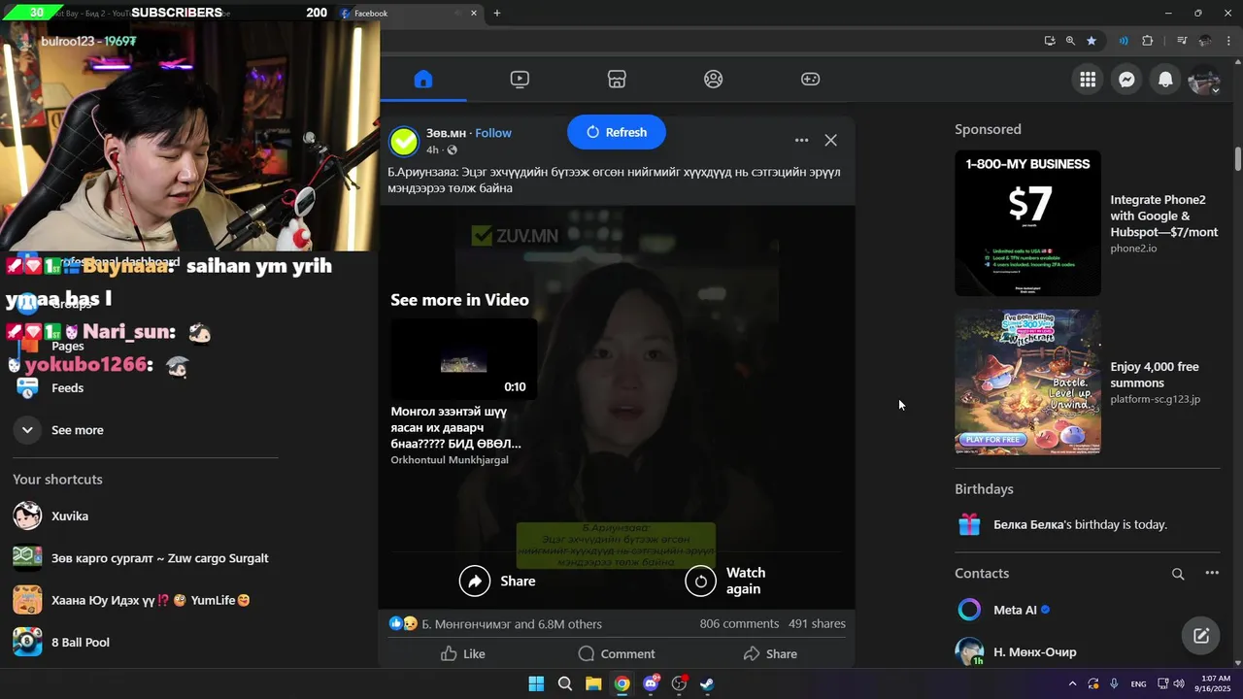Open Windows taskbar search

[564, 683]
